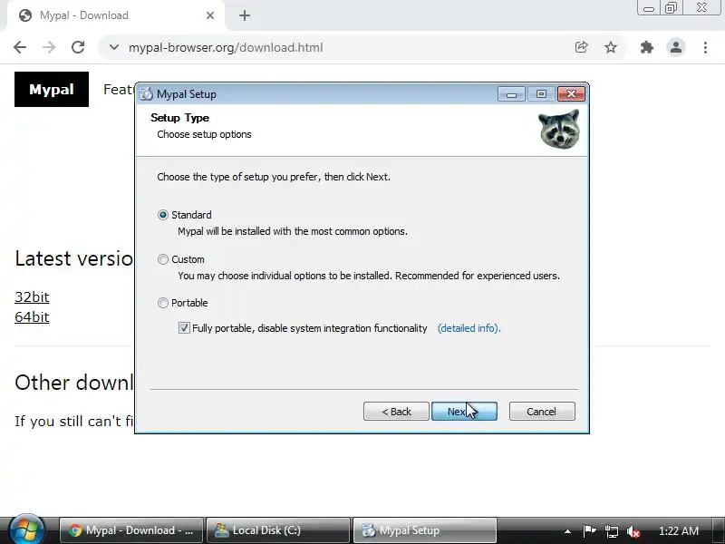Viewport: 725px width, 544px height.
Task: Click the taskbar clock 1:22 AM
Action: (678, 530)
